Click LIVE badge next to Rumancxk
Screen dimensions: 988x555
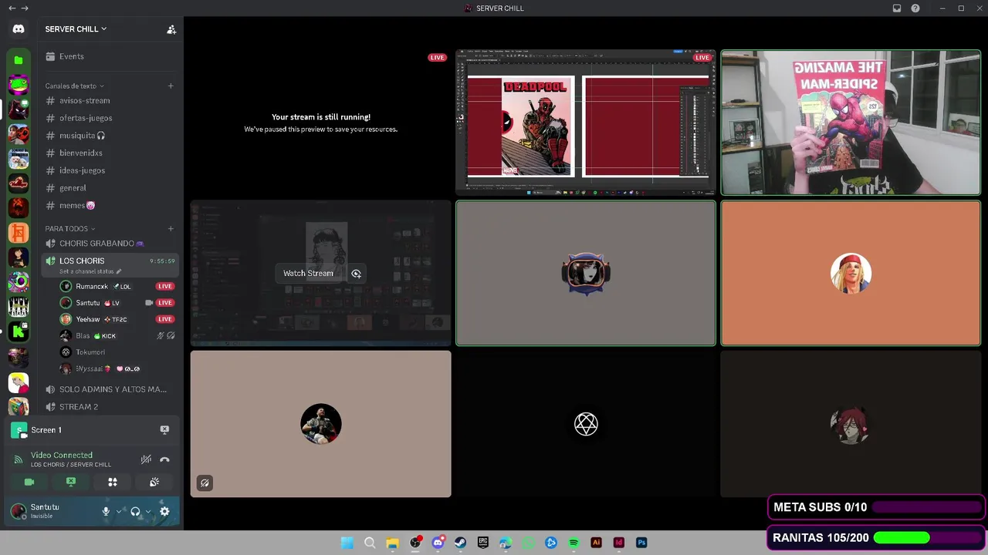click(x=165, y=286)
